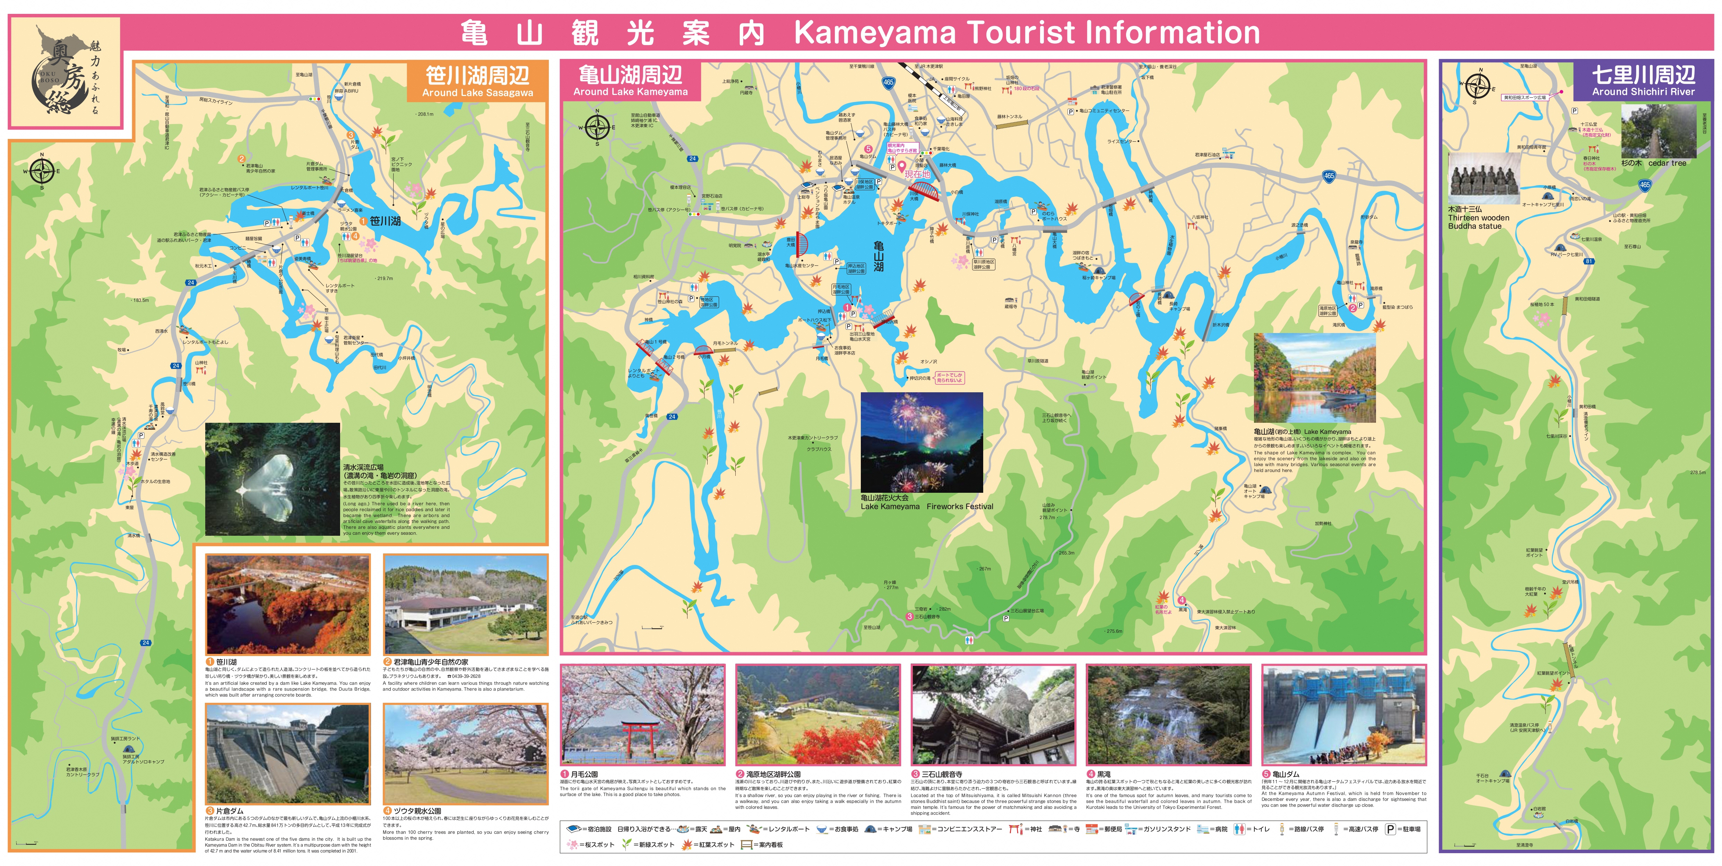This screenshot has width=1722, height=866.
Task: Click the torii icon at 川俣神社
Action: point(960,221)
